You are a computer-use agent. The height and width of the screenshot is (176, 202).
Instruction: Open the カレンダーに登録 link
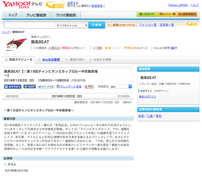(x=71, y=86)
